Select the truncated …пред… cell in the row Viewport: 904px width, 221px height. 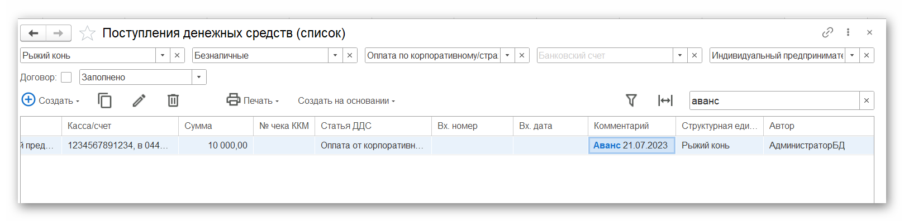pos(41,145)
